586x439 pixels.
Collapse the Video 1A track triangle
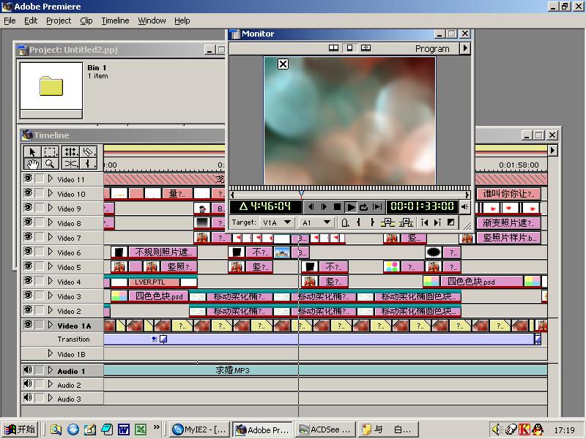(51, 325)
